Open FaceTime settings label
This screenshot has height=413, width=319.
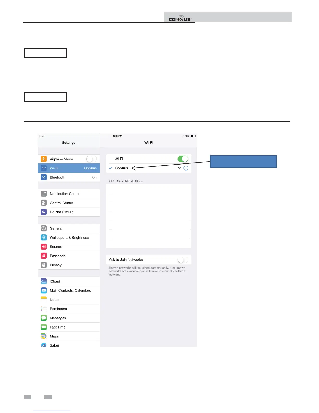(58, 327)
